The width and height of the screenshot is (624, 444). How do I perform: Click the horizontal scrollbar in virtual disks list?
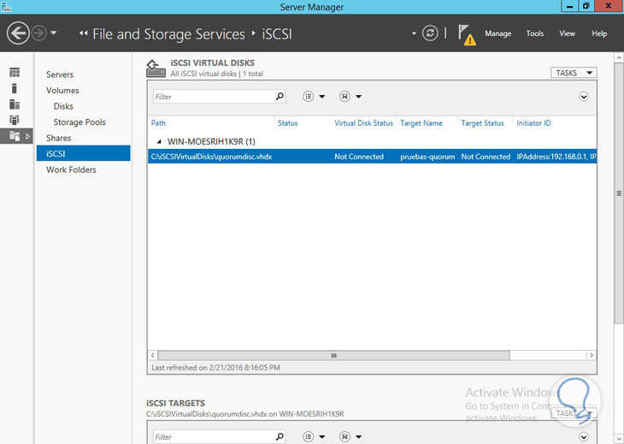333,355
